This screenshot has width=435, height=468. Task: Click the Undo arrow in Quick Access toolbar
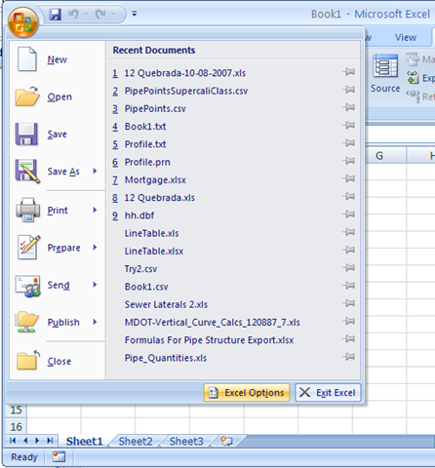click(73, 14)
